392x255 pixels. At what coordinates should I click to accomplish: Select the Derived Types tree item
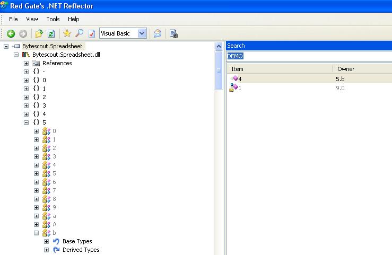click(81, 250)
